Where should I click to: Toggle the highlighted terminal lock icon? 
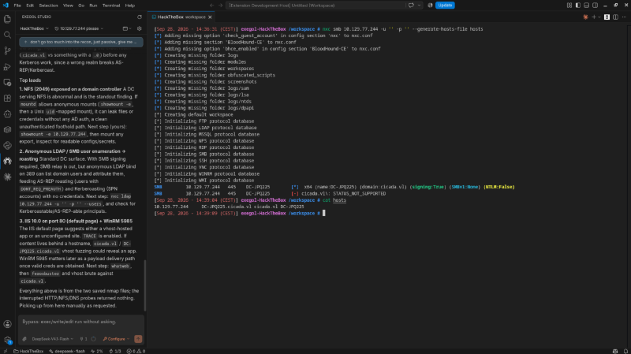(x=607, y=17)
